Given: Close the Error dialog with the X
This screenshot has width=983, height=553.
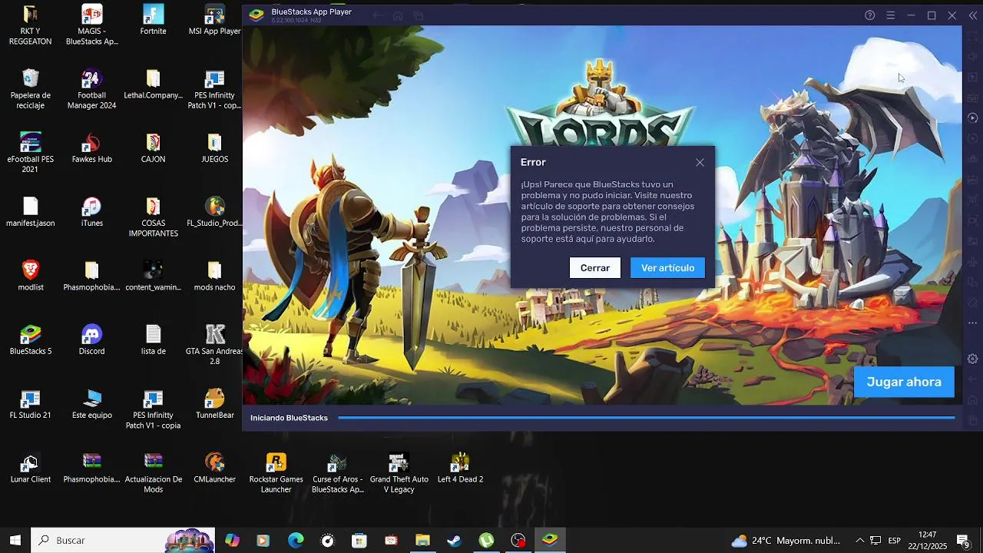Looking at the screenshot, I should pyautogui.click(x=700, y=162).
